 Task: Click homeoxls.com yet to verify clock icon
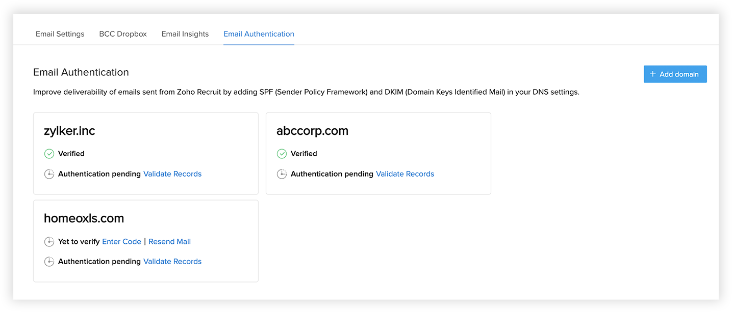tap(49, 242)
